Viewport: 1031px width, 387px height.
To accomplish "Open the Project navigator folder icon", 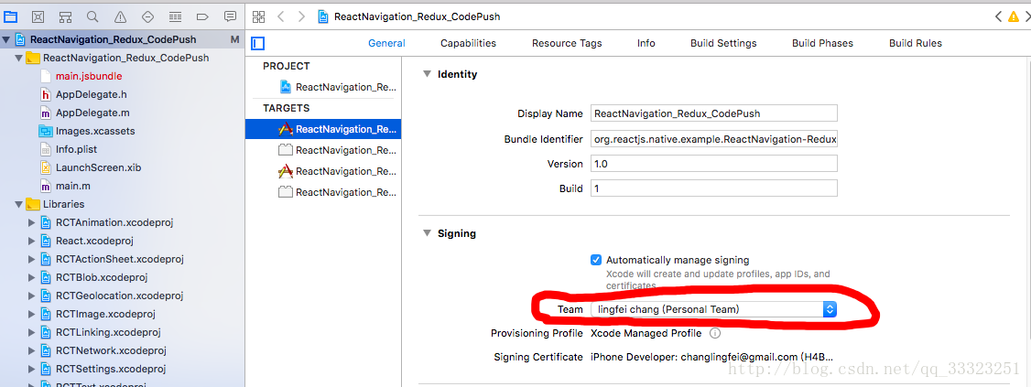I will (x=10, y=16).
